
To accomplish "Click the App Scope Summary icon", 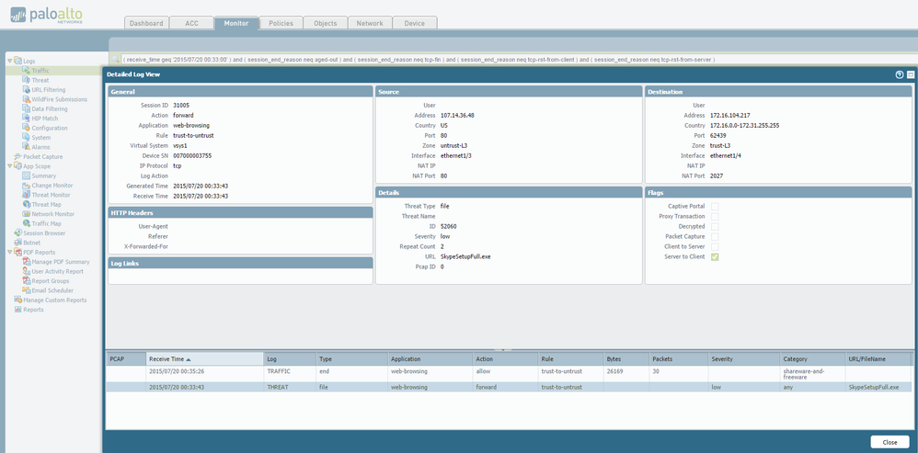I will point(27,176).
